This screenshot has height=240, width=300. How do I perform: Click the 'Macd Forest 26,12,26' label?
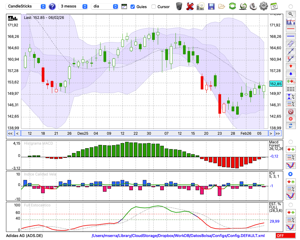pos(276,145)
